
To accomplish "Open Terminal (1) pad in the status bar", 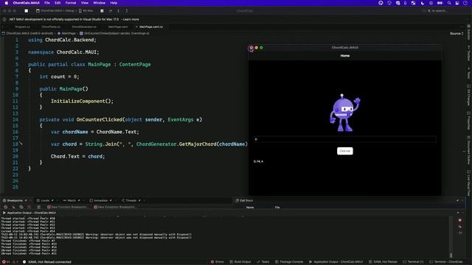I will point(413,262).
